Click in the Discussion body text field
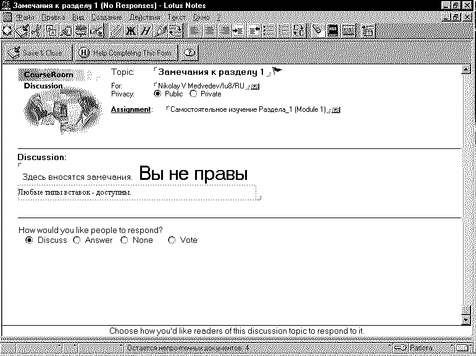The width and height of the screenshot is (476, 356). click(136, 192)
